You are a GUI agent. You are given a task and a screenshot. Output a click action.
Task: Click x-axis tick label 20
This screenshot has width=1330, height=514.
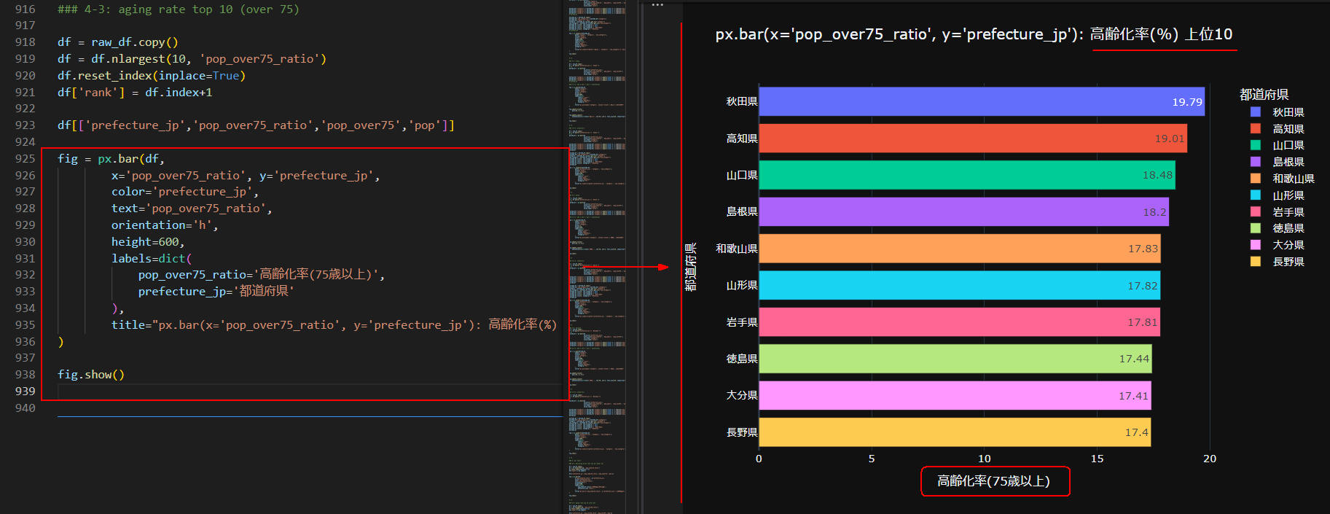[x=1210, y=459]
